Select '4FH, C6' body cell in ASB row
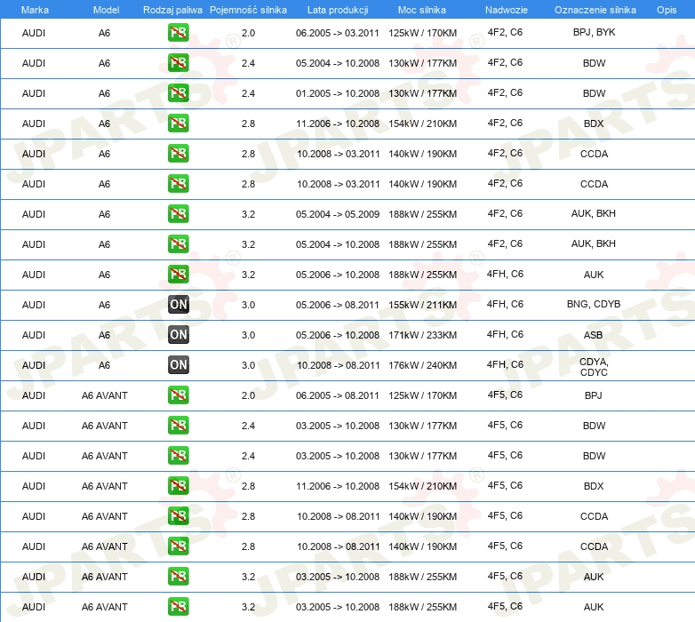 [505, 334]
